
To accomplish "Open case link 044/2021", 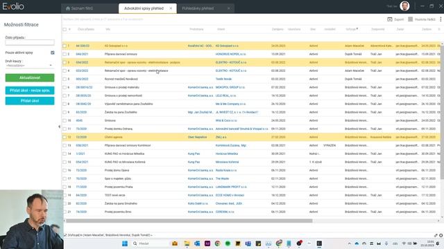I will click(x=82, y=54).
